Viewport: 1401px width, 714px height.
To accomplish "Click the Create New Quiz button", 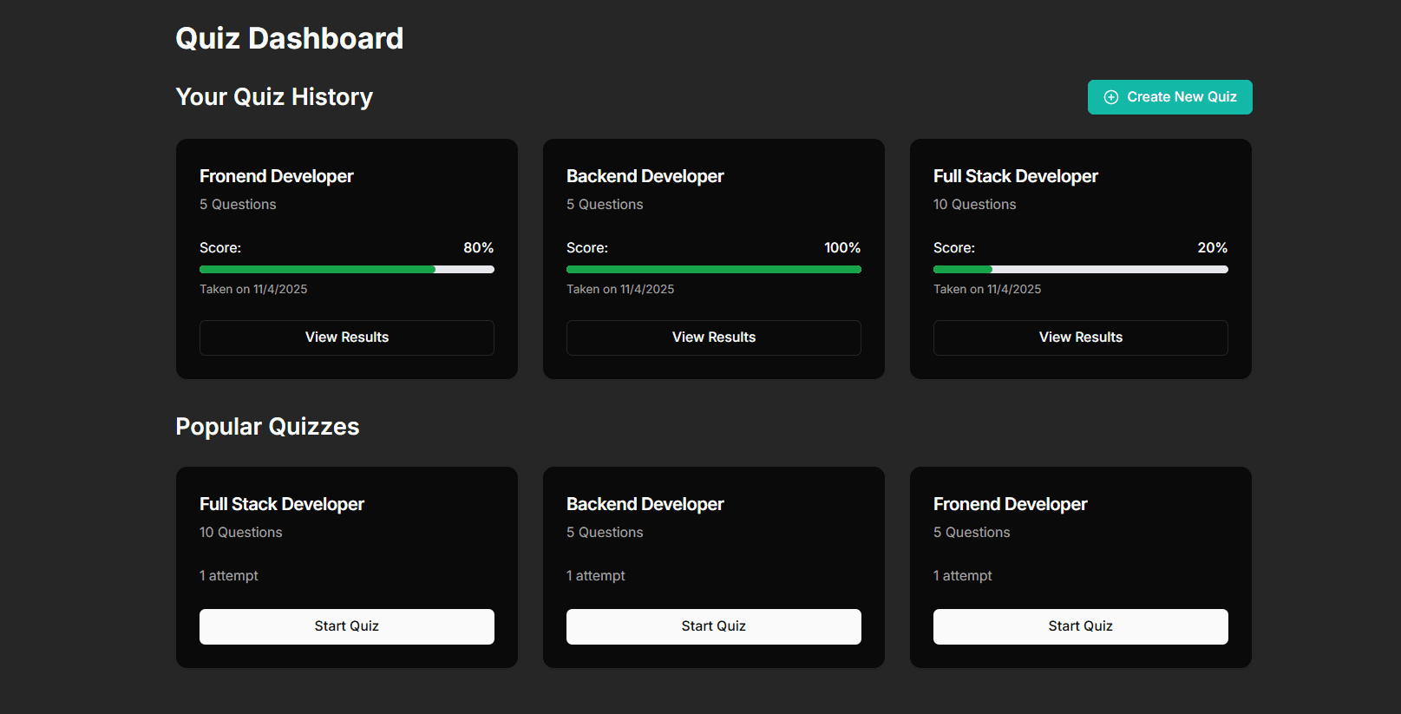I will point(1169,97).
